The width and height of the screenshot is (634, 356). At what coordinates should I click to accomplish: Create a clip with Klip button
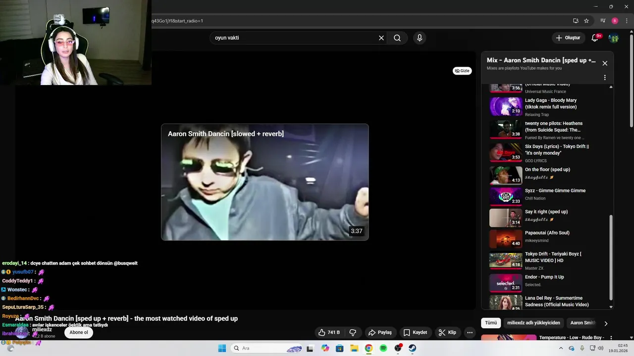click(x=447, y=332)
